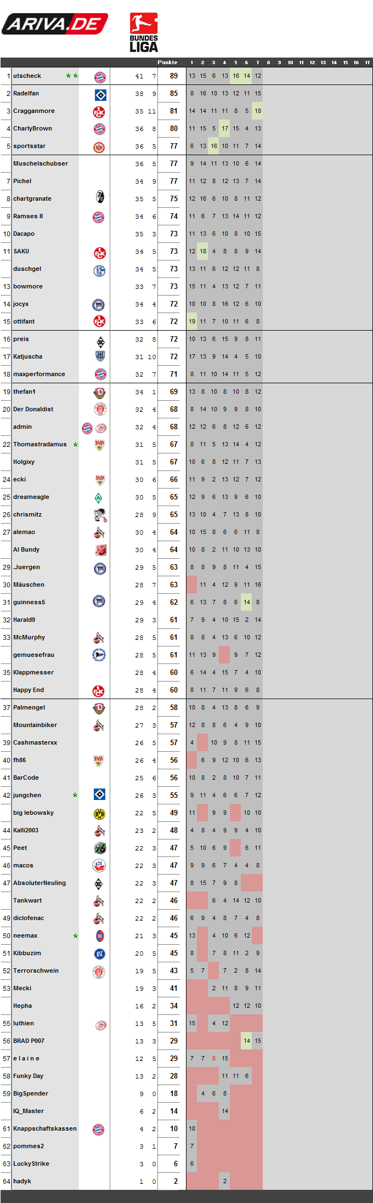The image size is (373, 1203).
Task: Click the Werder Bremen crest beside dreameagle
Action: click(99, 498)
